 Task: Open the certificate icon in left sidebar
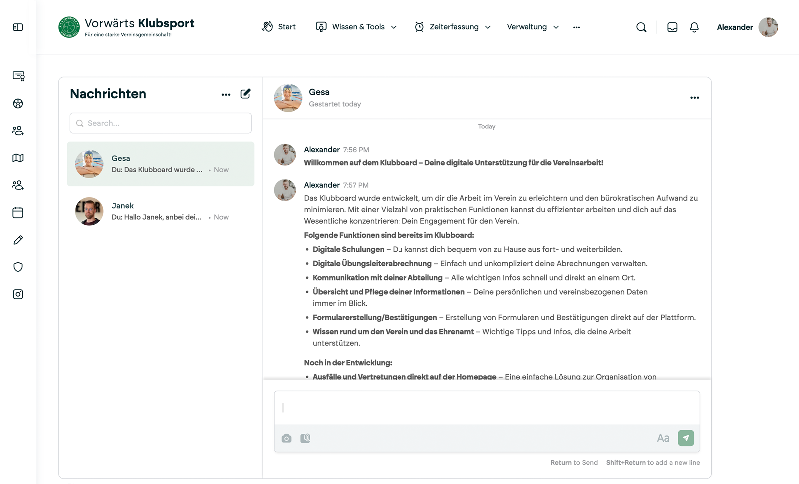[x=18, y=76]
